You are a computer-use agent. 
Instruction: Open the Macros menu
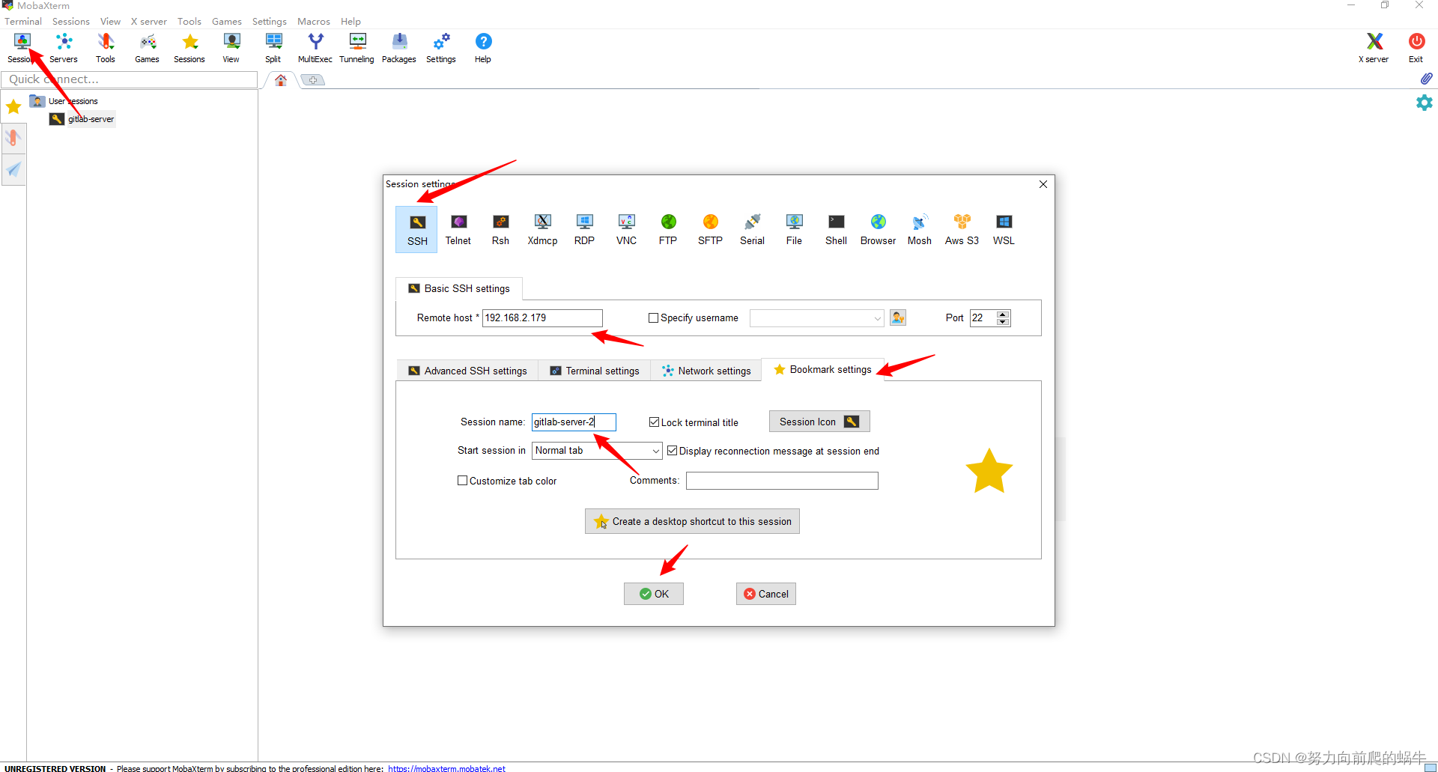313,21
